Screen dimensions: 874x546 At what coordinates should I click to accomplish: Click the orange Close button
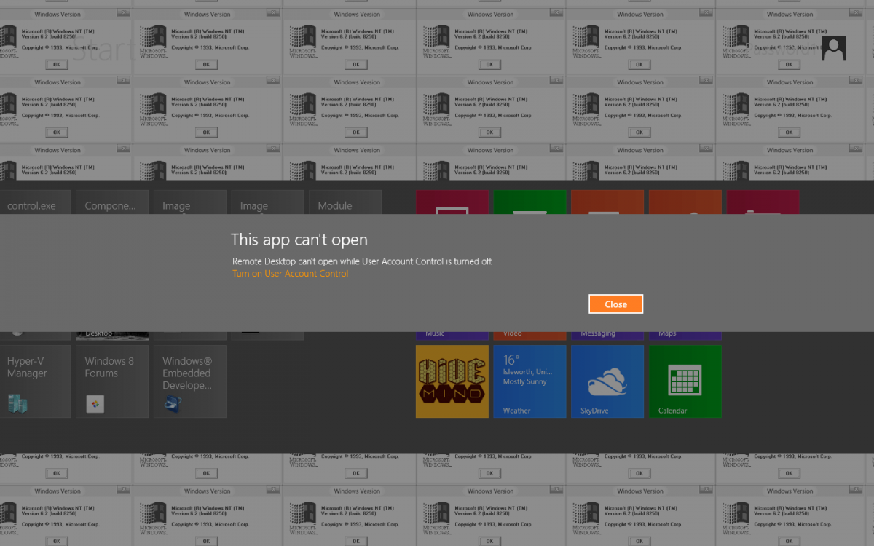pyautogui.click(x=615, y=304)
